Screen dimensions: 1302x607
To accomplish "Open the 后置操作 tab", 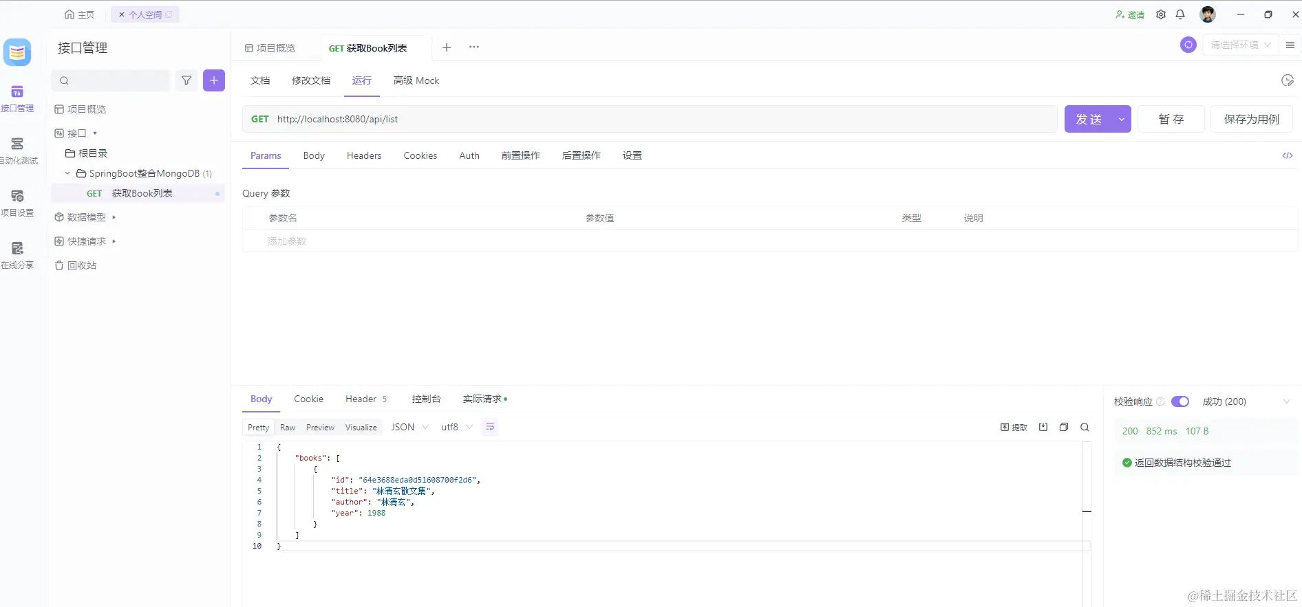I will click(581, 155).
